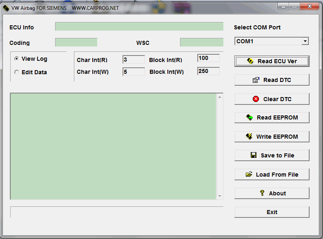Viewport: 323px width, 239px height.
Task: Select the View Log radio button
Action: [17, 59]
